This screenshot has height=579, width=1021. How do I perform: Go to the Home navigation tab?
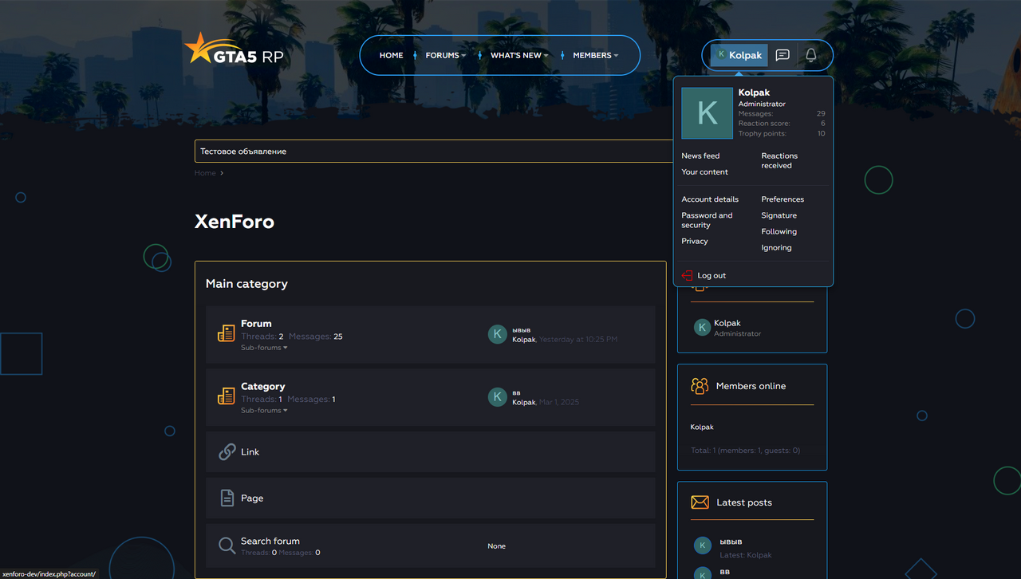391,56
